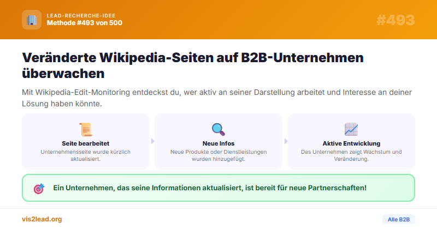Screen dimensions: 437x229
Task: Click the target icon in the green banner
Action: click(39, 188)
